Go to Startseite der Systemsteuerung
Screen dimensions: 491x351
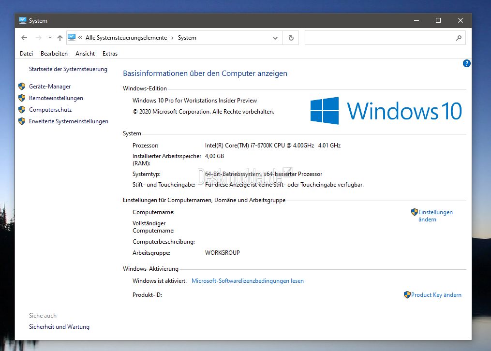point(68,69)
